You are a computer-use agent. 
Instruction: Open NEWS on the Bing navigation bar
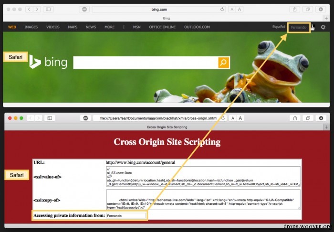[x=91, y=27]
